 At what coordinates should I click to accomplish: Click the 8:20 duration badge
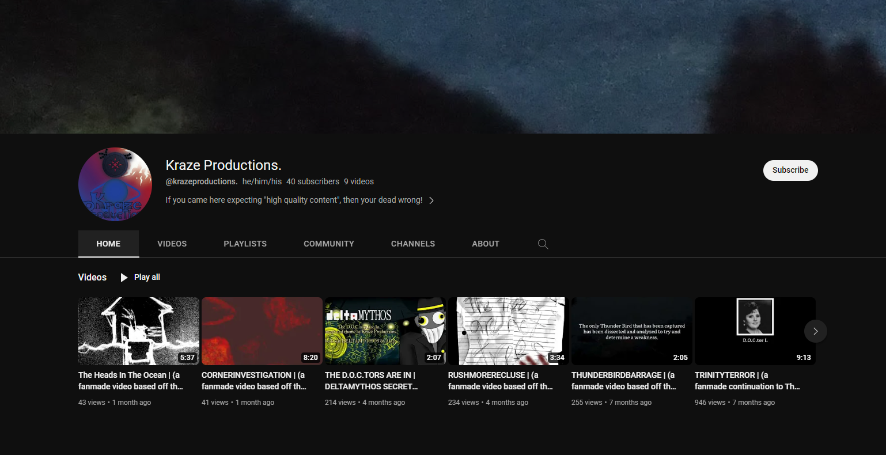coord(311,358)
